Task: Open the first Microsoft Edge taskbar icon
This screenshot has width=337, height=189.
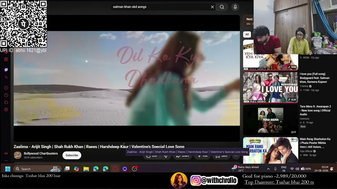Action: tap(96, 169)
